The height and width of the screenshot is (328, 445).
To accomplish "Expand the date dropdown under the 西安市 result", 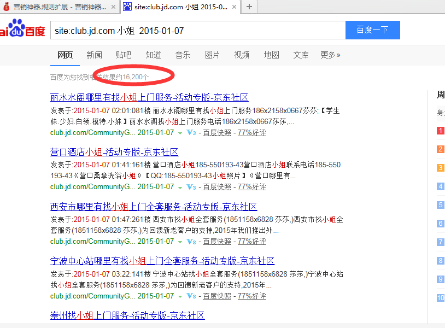I will click(180, 242).
